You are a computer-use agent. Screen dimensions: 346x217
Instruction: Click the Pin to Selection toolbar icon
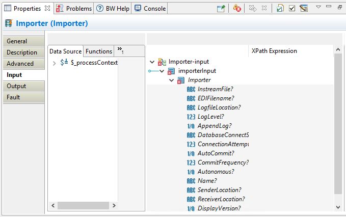click(221, 9)
